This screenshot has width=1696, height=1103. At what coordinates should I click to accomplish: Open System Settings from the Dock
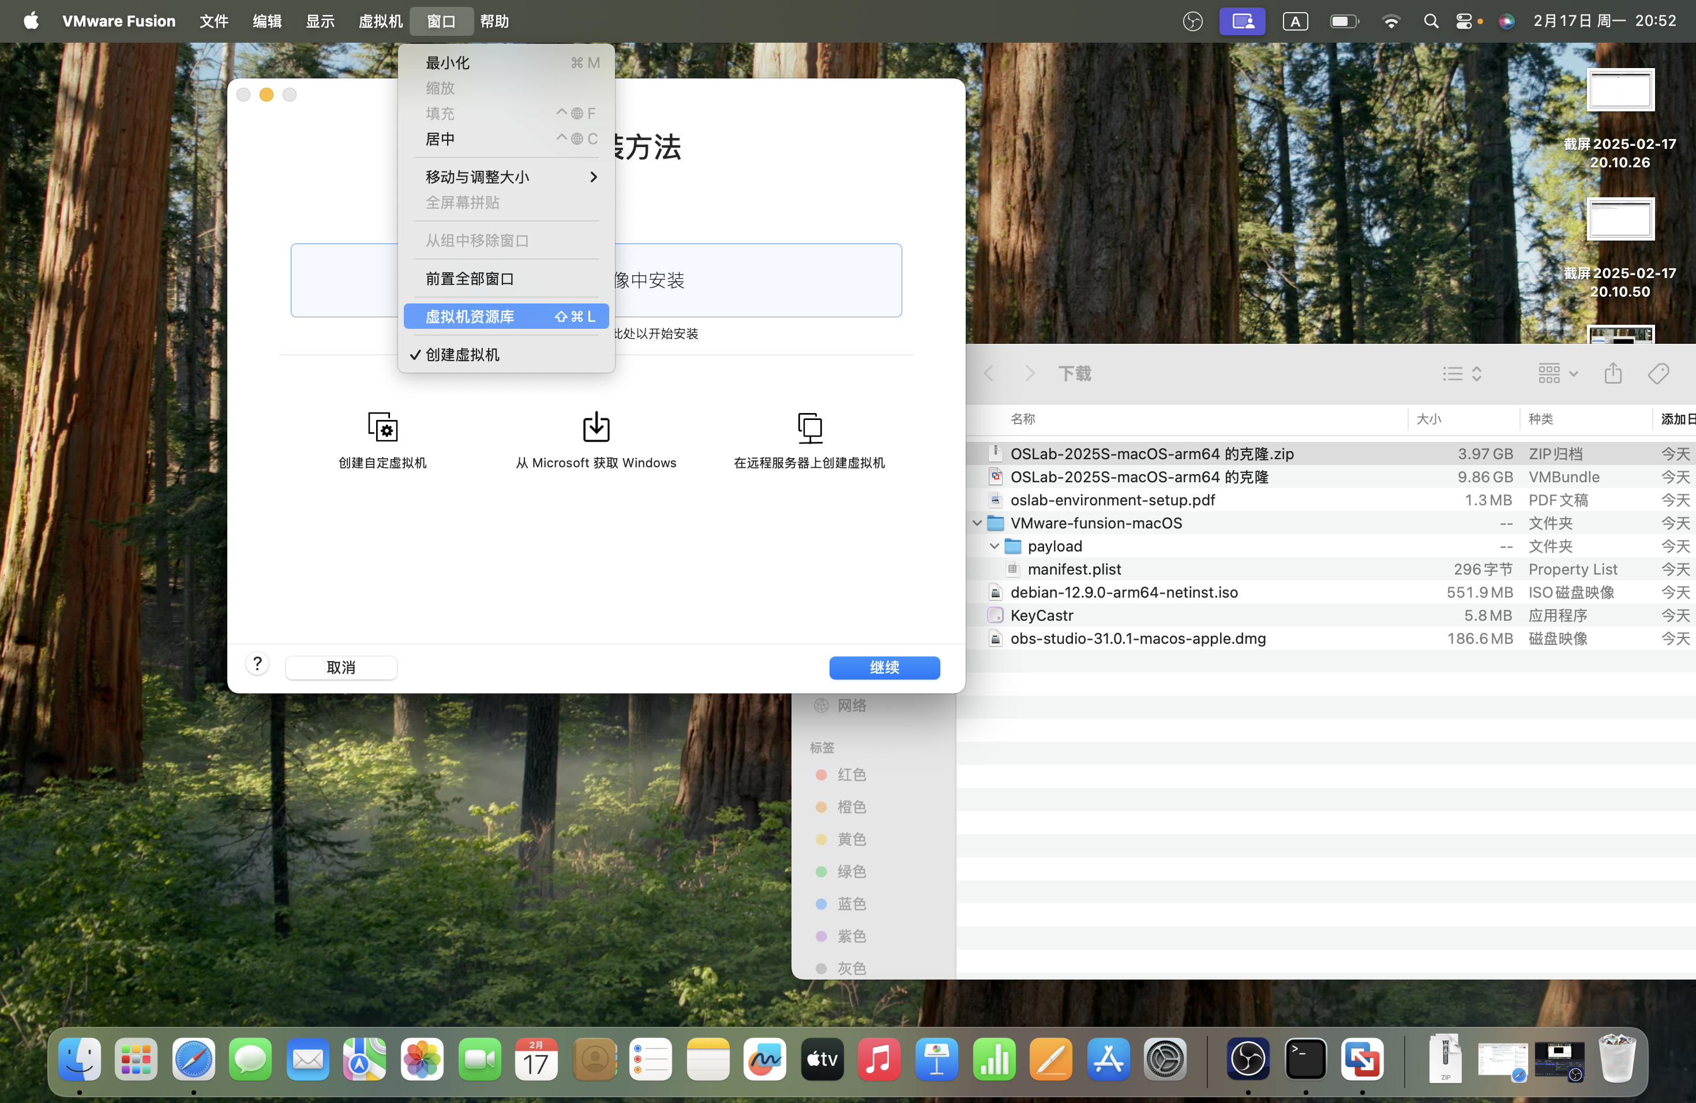pyautogui.click(x=1165, y=1060)
